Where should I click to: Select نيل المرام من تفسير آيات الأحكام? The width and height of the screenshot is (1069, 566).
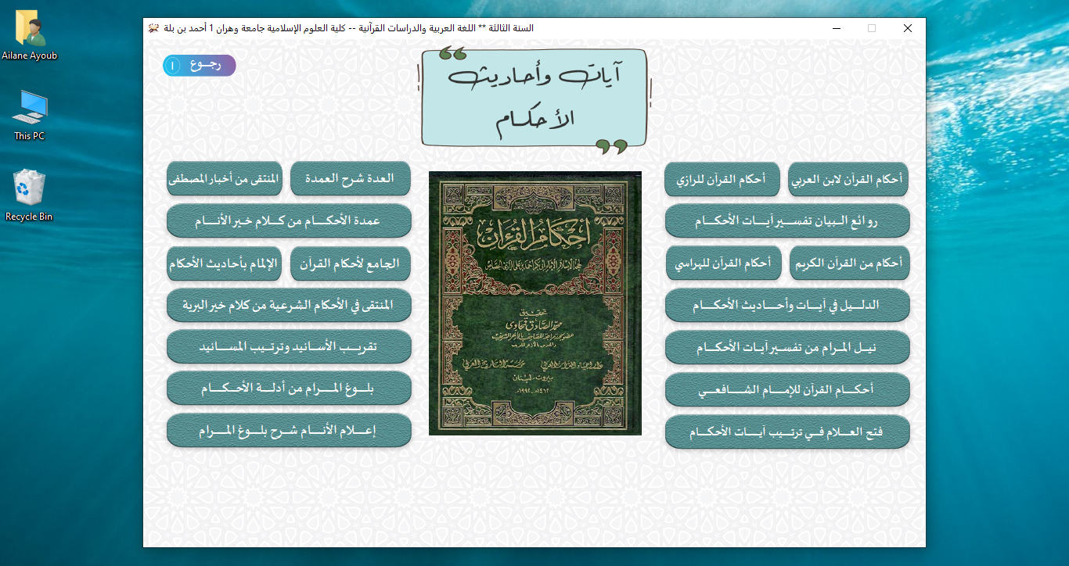click(x=787, y=348)
